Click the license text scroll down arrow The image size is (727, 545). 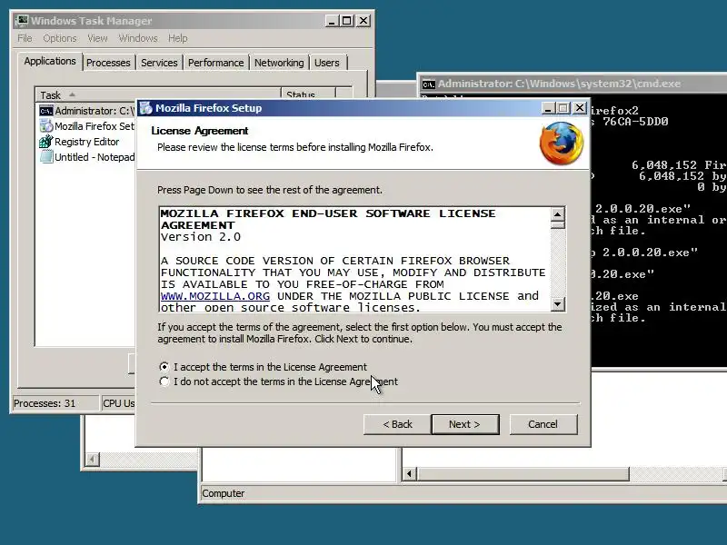pos(558,304)
